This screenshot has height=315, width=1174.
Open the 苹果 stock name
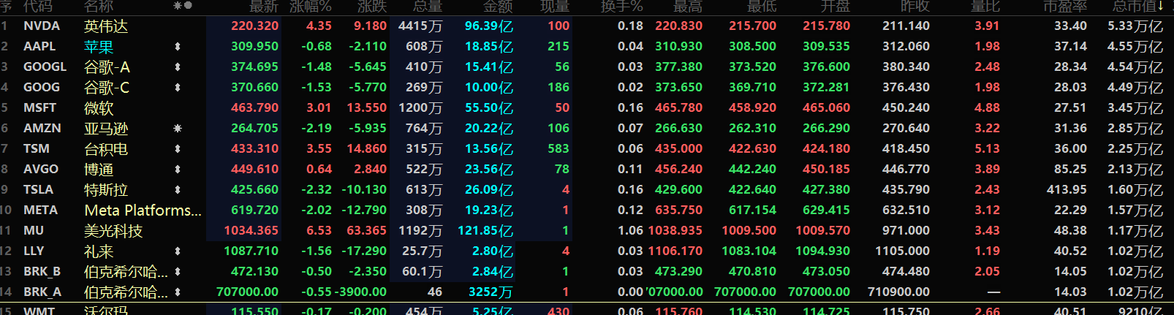[x=99, y=47]
